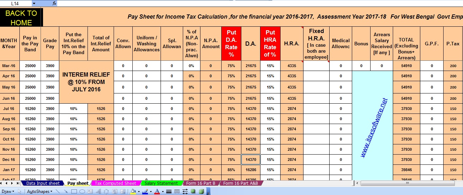Select the Line drawing tool

[x=58, y=191]
